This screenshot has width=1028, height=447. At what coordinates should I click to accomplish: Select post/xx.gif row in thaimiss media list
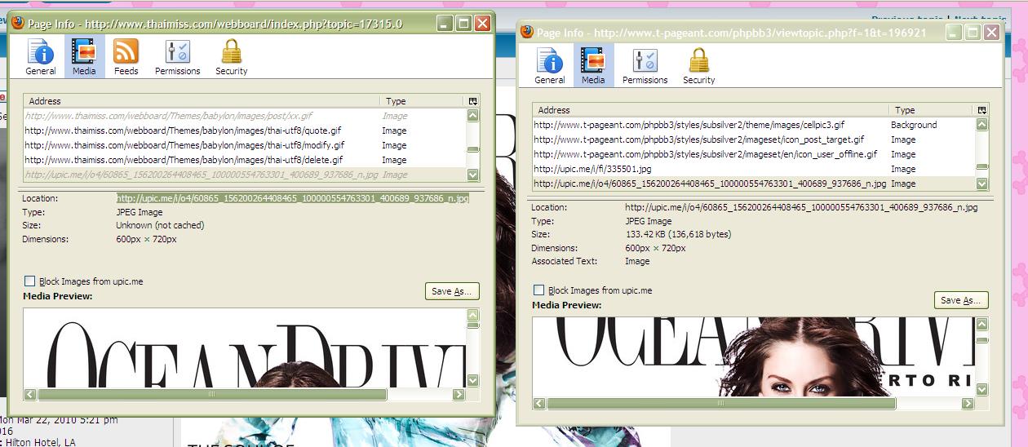pos(245,116)
